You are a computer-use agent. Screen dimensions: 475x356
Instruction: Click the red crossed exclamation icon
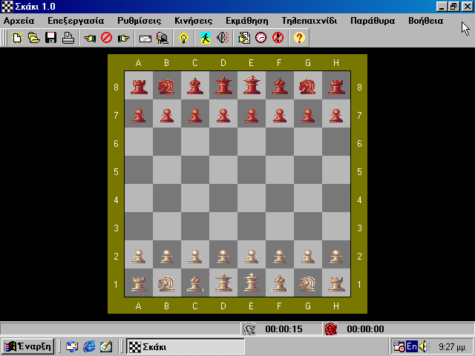(278, 38)
